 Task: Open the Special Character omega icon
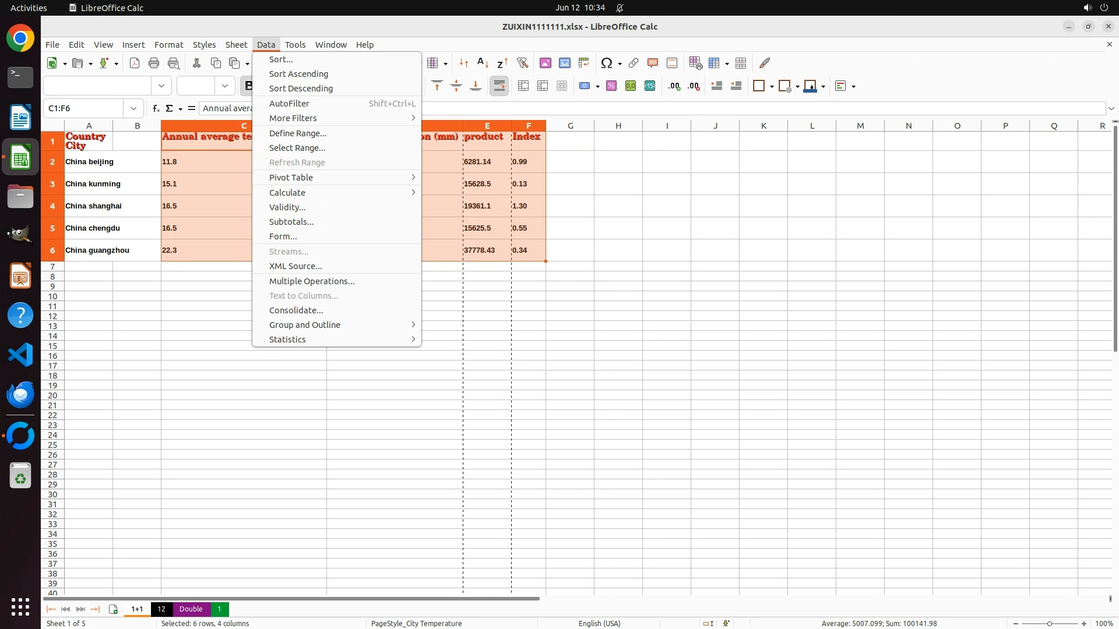[x=606, y=63]
